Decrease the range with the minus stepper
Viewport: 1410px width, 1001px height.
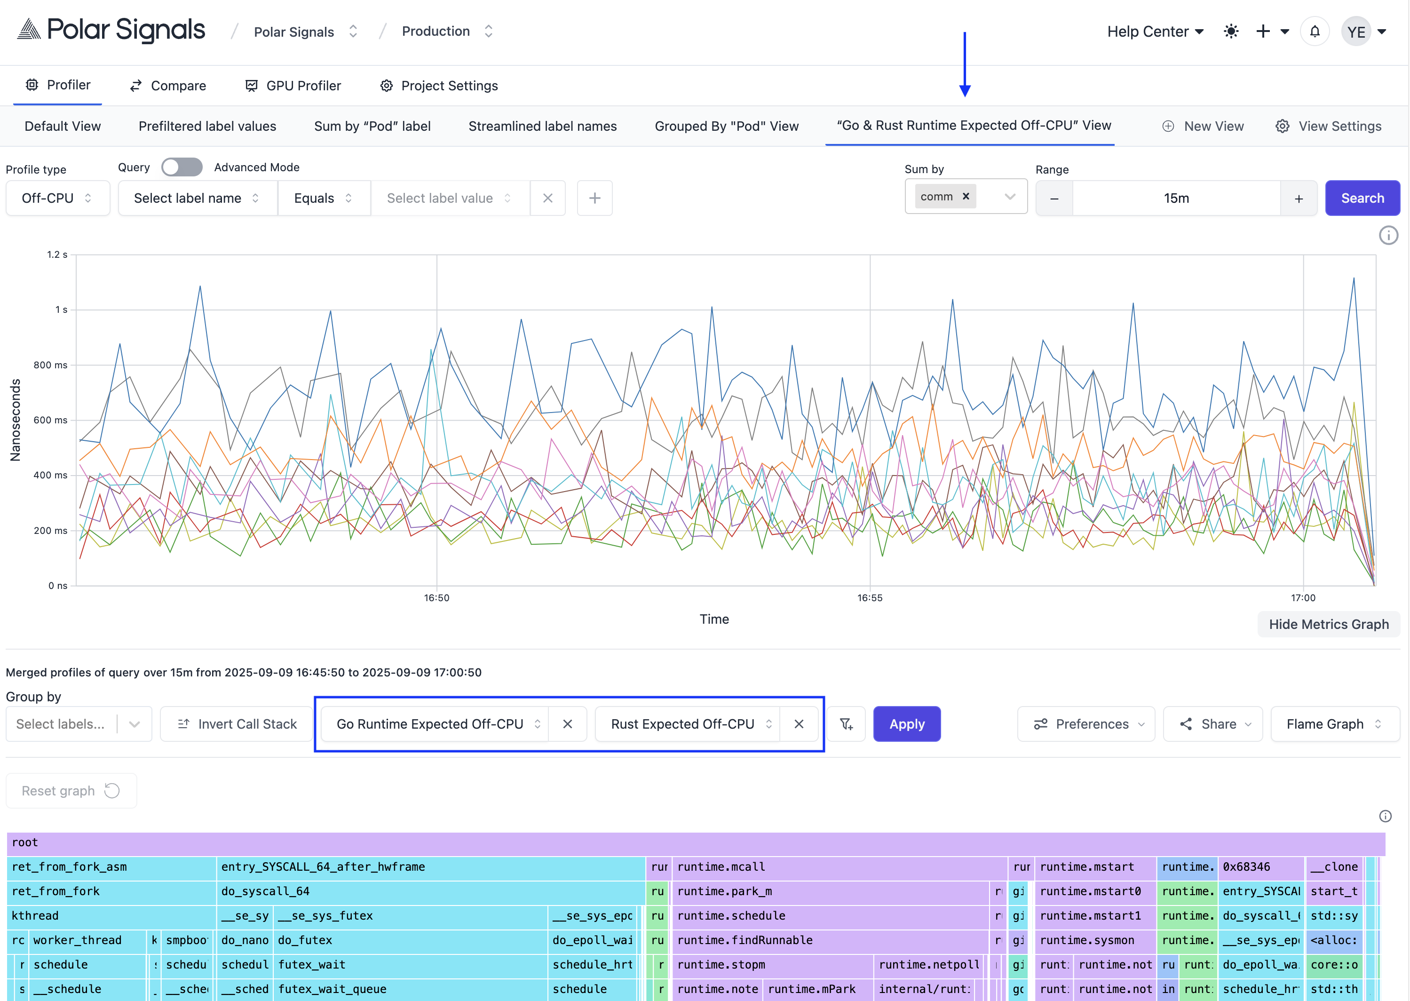(1054, 199)
